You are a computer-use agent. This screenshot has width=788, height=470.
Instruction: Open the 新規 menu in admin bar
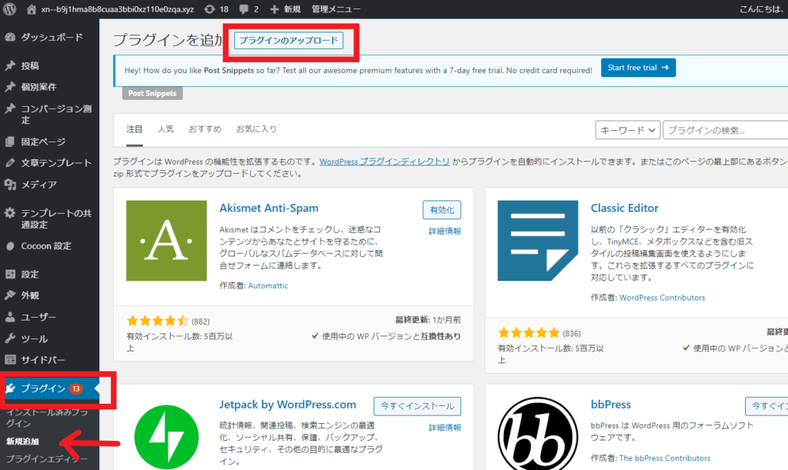point(292,9)
